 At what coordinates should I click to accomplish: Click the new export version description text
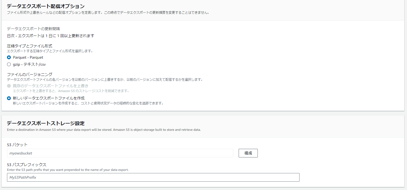[88, 103]
